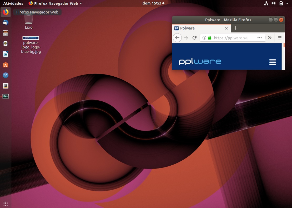Open the Firefox hamburger menu
The width and height of the screenshot is (292, 208).
click(x=280, y=38)
